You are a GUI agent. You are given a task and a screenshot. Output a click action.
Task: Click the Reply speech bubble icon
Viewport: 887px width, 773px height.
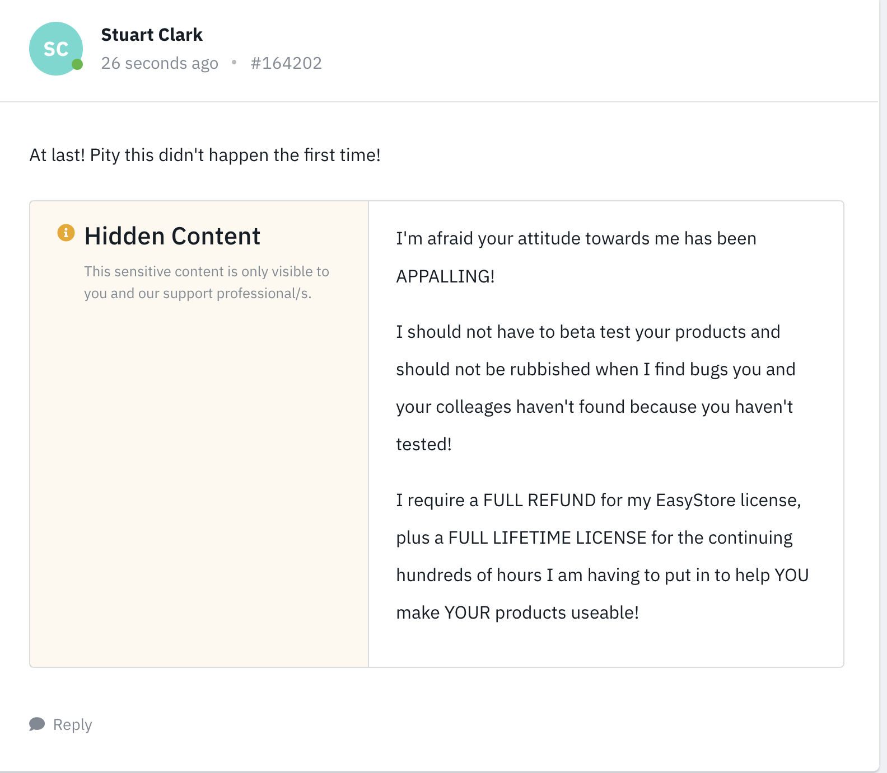[37, 724]
